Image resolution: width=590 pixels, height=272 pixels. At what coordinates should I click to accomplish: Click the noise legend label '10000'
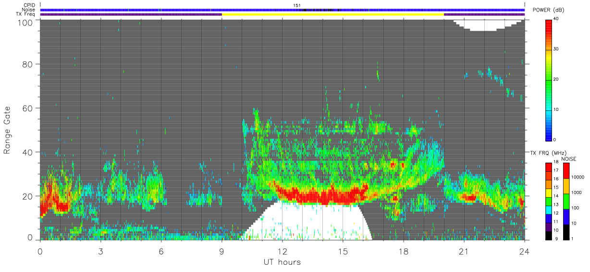tap(577, 177)
